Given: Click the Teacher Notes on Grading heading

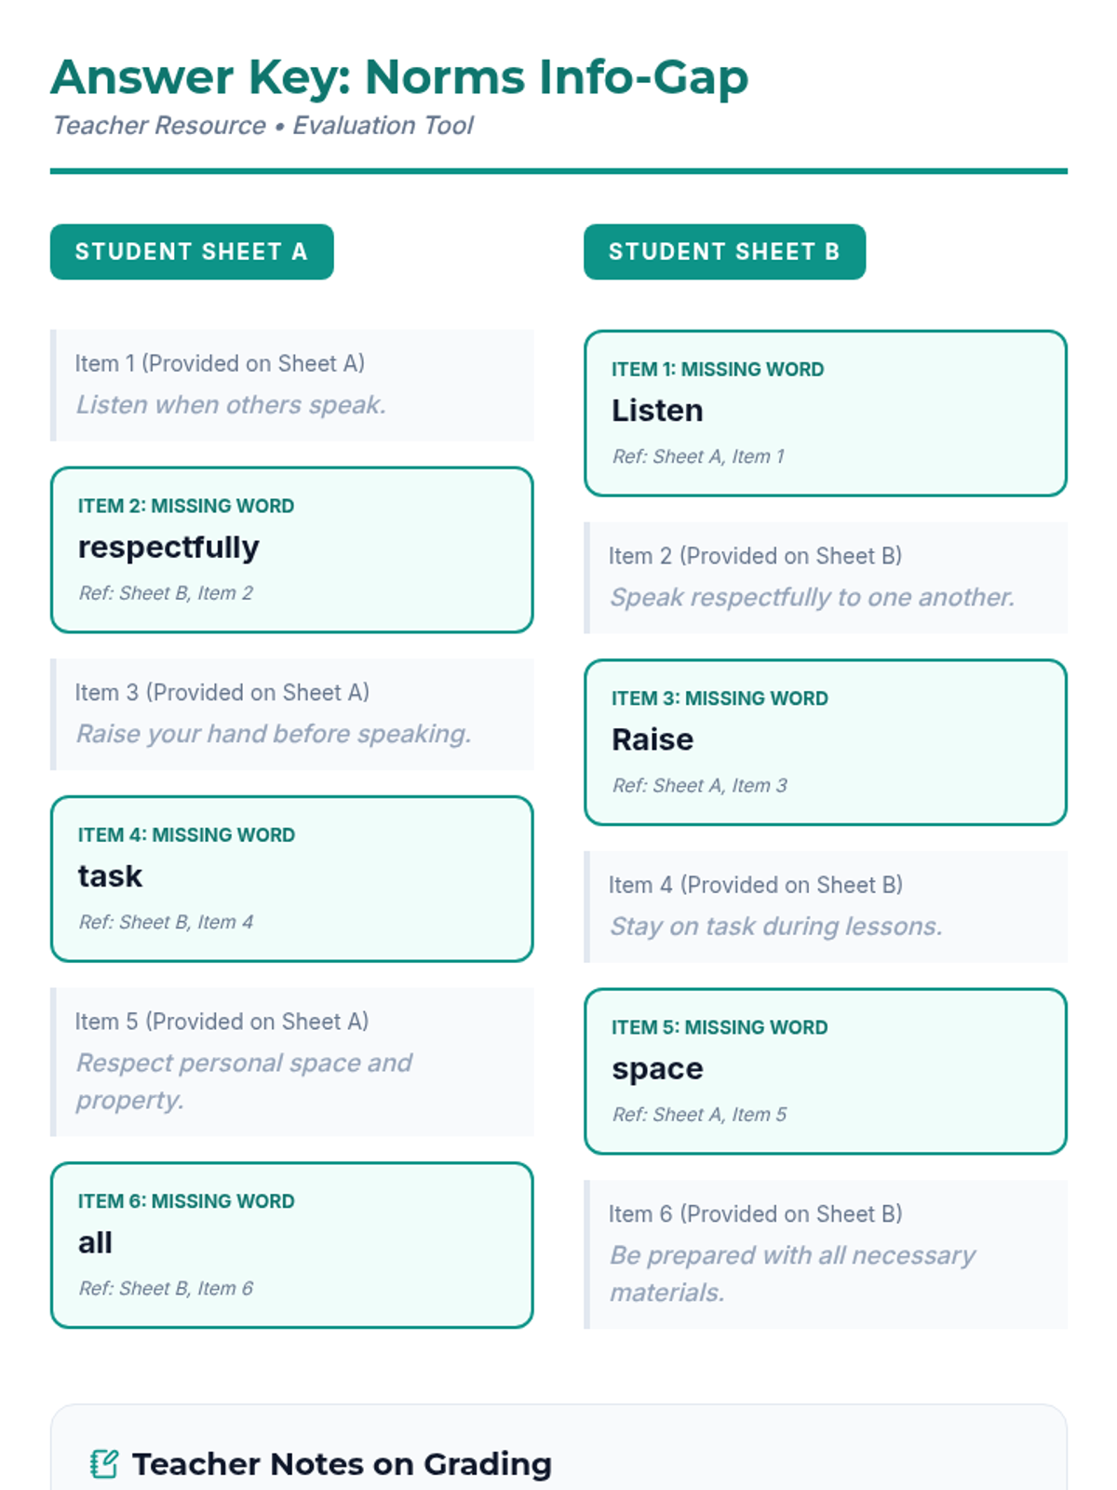Looking at the screenshot, I should point(342,1464).
